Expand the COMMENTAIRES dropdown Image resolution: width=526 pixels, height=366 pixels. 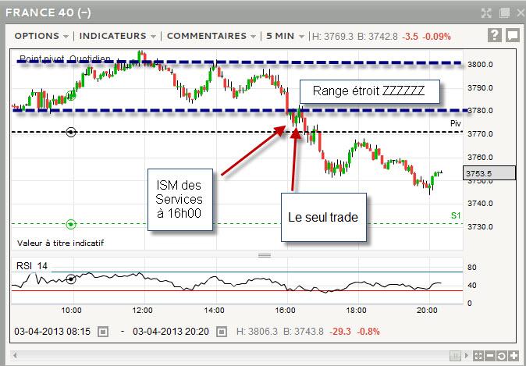[x=211, y=36]
